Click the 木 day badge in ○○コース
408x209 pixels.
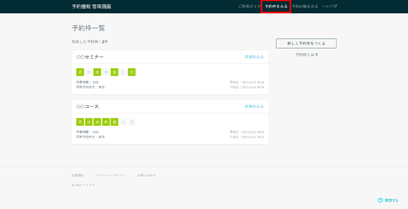point(106,122)
